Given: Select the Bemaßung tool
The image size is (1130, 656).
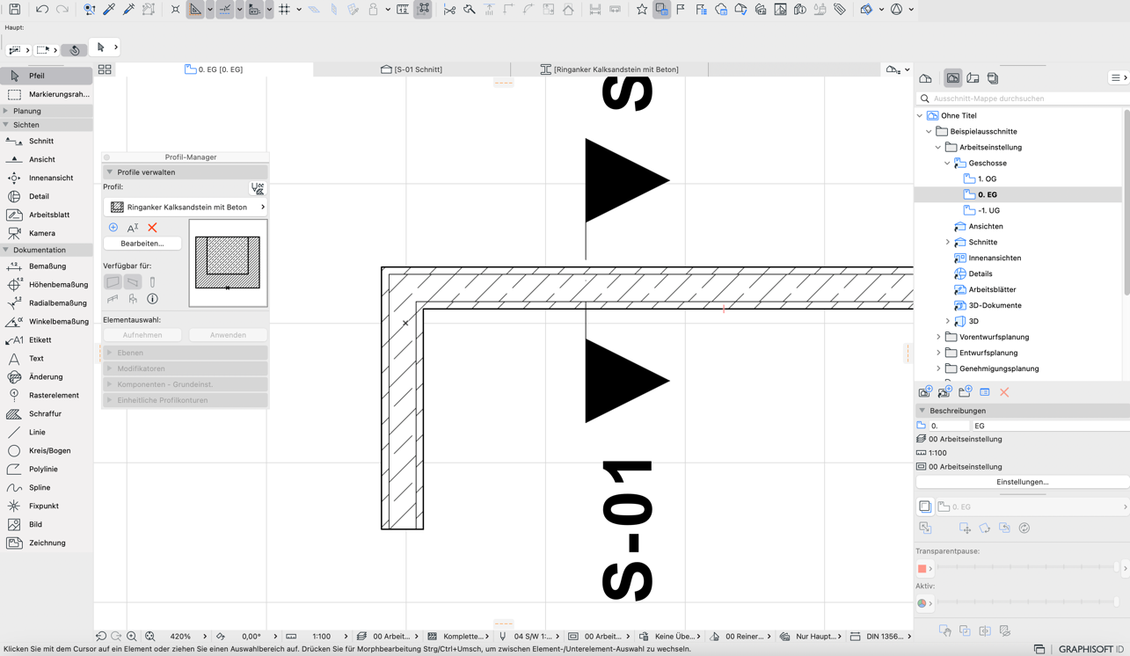Looking at the screenshot, I should 47,266.
